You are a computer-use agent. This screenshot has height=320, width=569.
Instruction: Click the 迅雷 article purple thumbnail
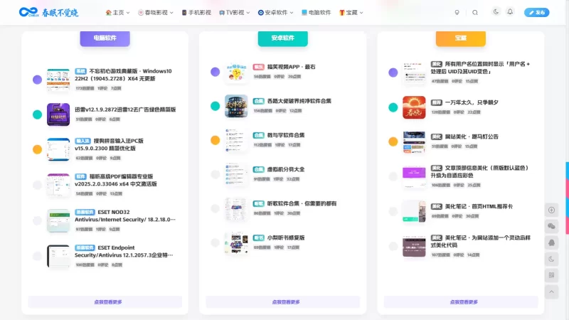tap(58, 114)
